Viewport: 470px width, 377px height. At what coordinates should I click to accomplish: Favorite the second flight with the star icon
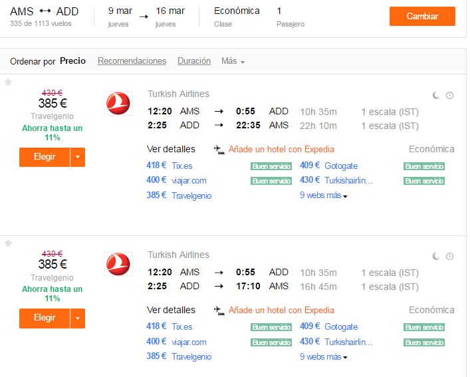pos(9,243)
